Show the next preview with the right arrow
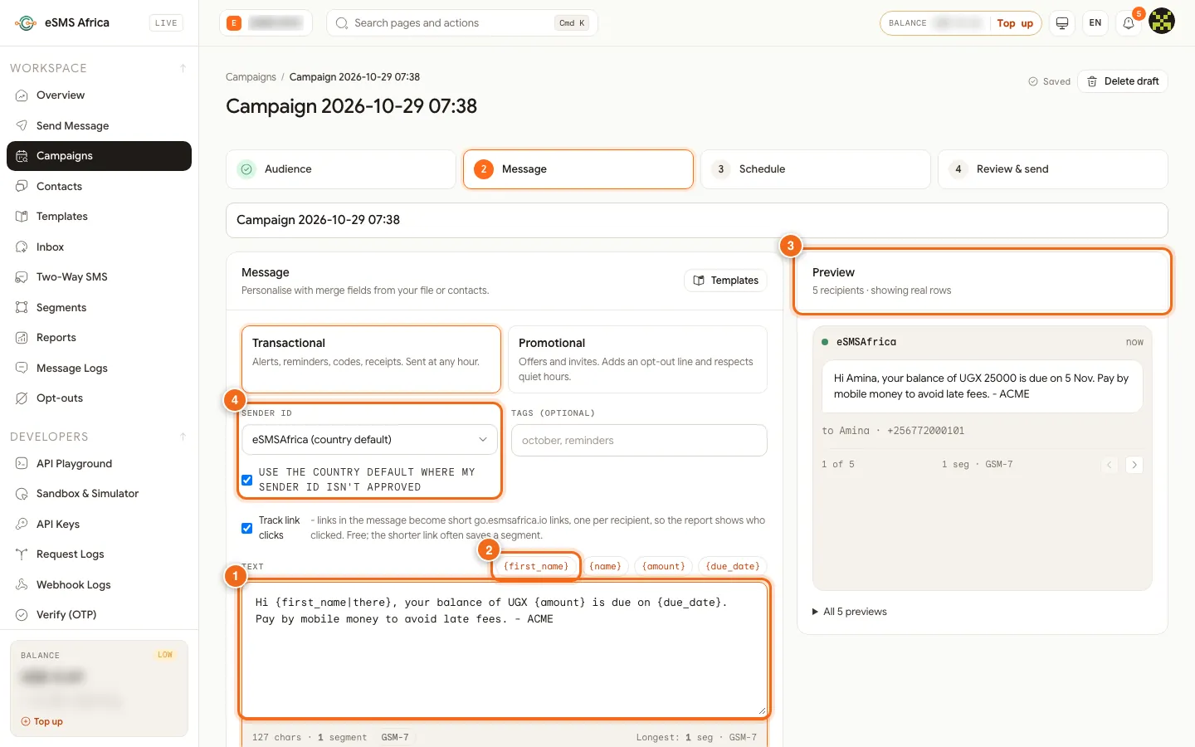The width and height of the screenshot is (1195, 747). (x=1134, y=465)
